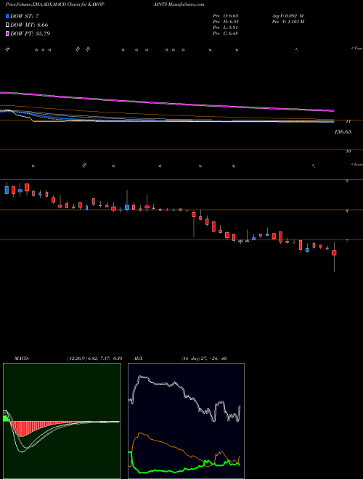
Task: Click the 'MACD:' panel label
Action: click(x=21, y=359)
